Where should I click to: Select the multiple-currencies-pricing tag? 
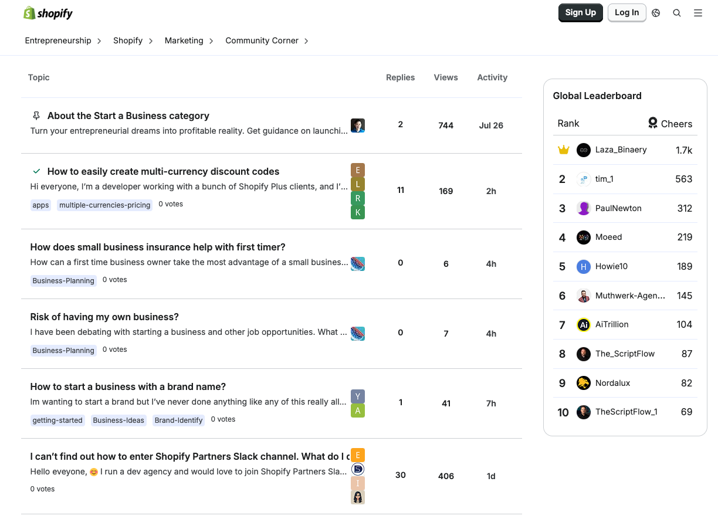(105, 205)
